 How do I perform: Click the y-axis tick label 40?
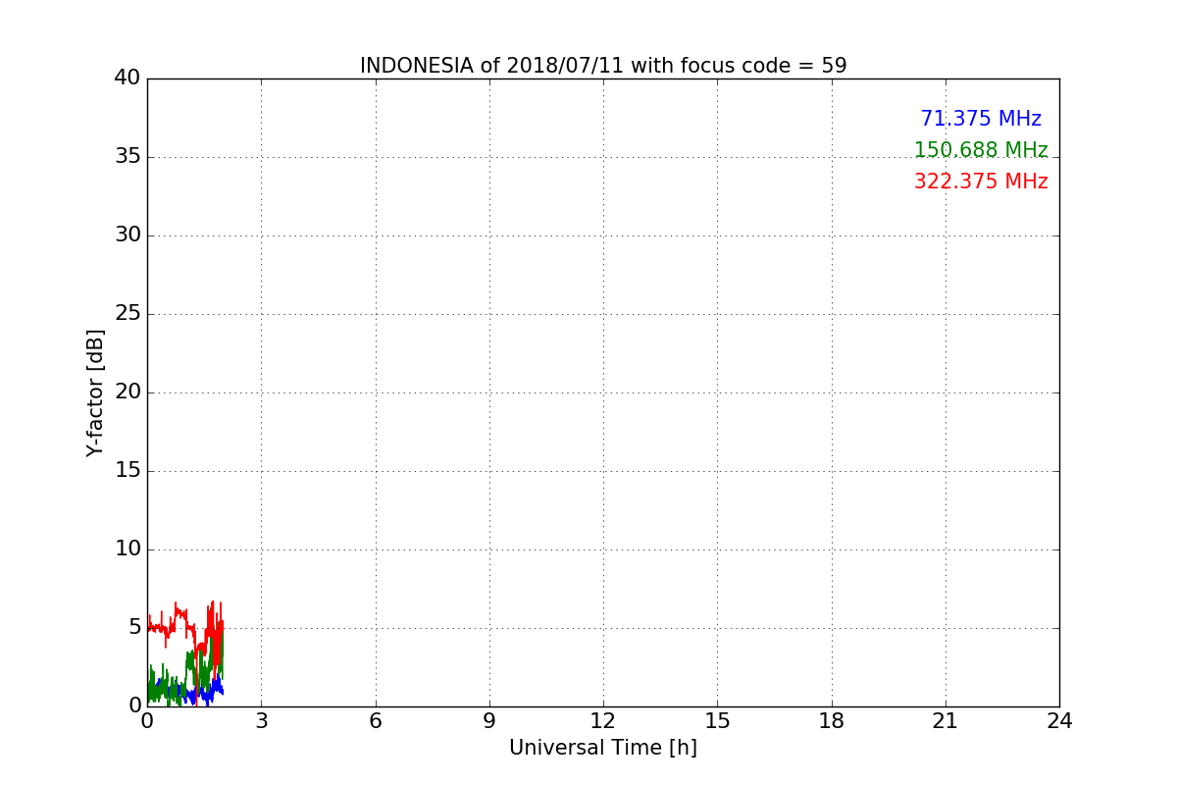coord(128,78)
